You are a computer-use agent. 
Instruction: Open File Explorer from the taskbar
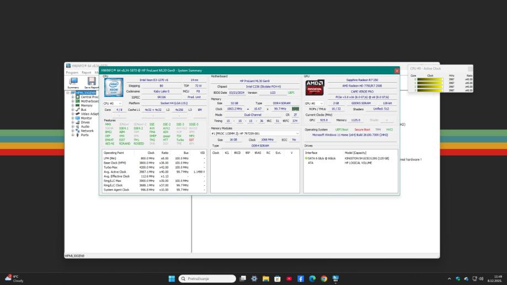[x=265, y=278]
